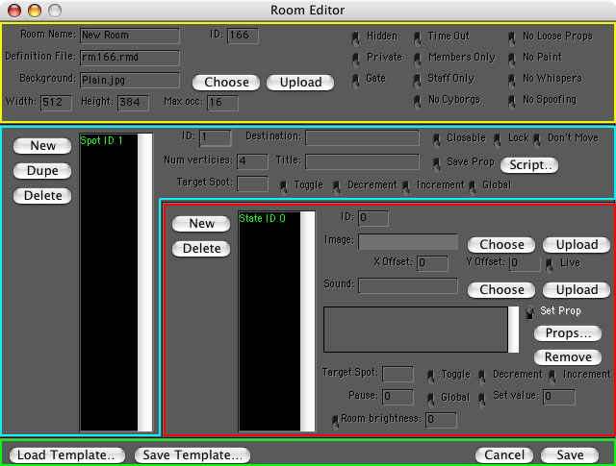Click Choose next to the Background field

226,83
